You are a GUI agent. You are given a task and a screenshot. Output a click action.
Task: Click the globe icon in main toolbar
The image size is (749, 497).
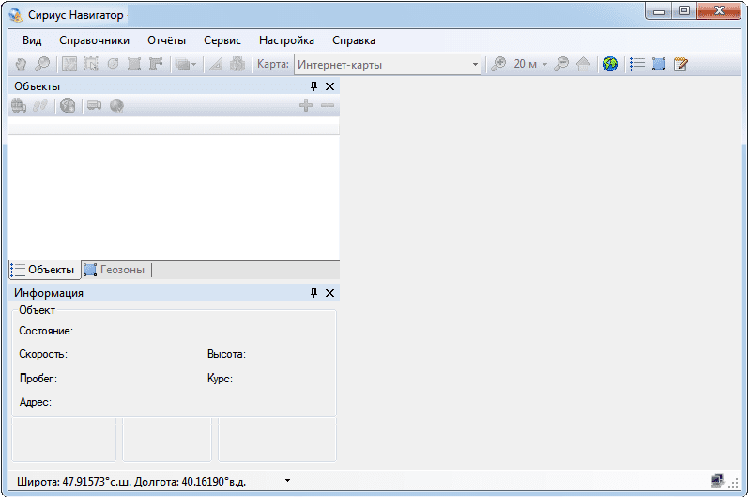[x=611, y=65]
